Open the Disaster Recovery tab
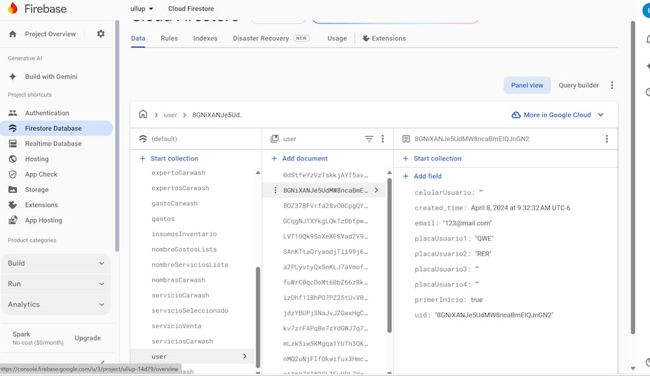Viewport: 650px width, 376px height. tap(271, 38)
